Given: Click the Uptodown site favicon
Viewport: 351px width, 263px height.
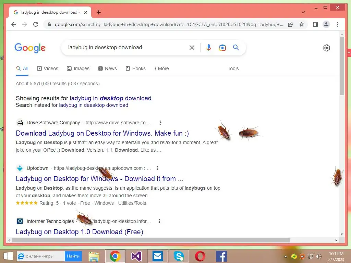Looking at the screenshot, I should [x=20, y=168].
